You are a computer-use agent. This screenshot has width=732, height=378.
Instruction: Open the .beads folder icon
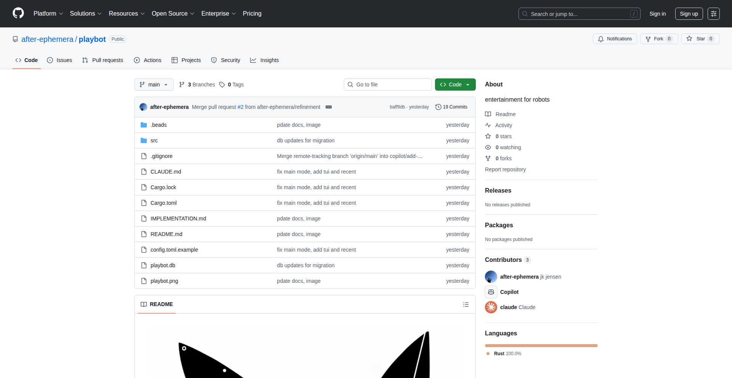pyautogui.click(x=144, y=125)
